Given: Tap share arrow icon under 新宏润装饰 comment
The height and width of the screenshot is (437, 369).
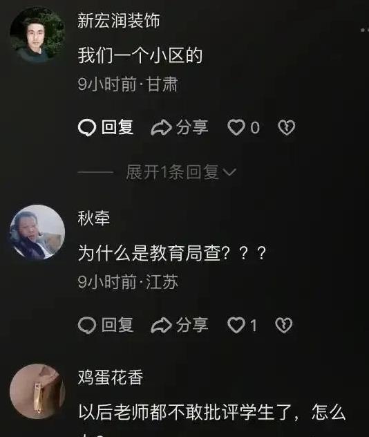Looking at the screenshot, I should tap(161, 128).
